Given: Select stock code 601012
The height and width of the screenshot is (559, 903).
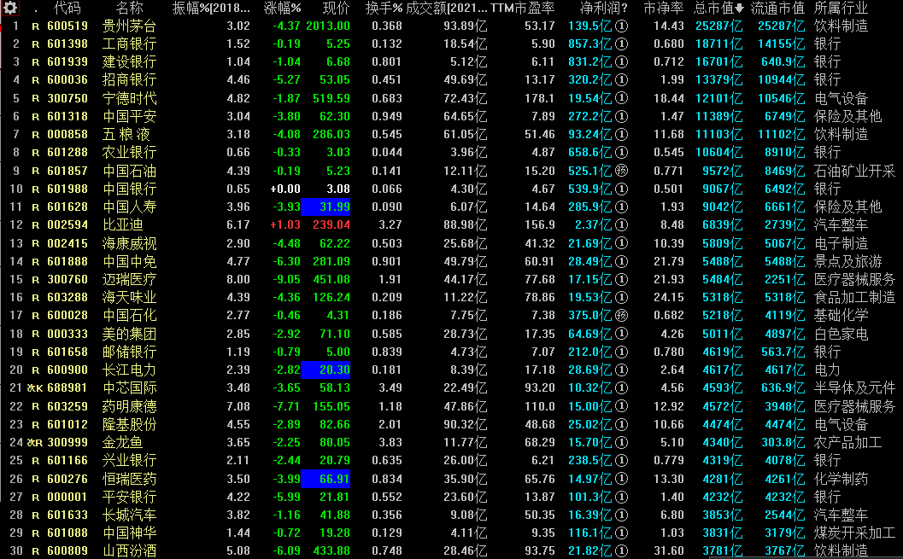Looking at the screenshot, I should click(67, 424).
